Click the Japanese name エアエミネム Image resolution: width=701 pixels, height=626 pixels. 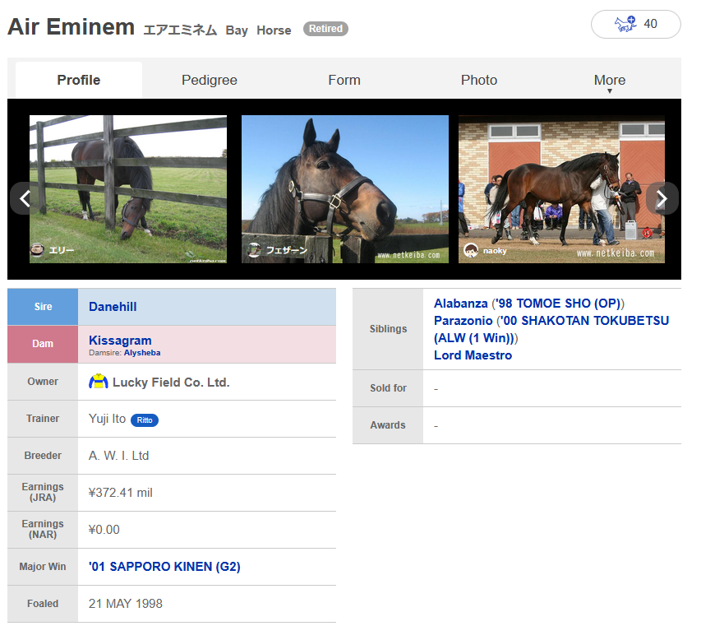tap(180, 30)
